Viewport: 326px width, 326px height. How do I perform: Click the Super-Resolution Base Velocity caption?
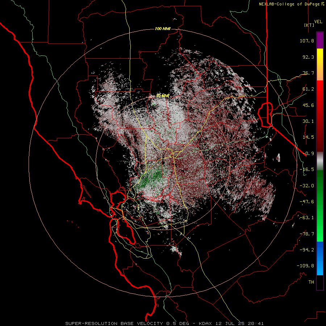[x=164, y=323]
